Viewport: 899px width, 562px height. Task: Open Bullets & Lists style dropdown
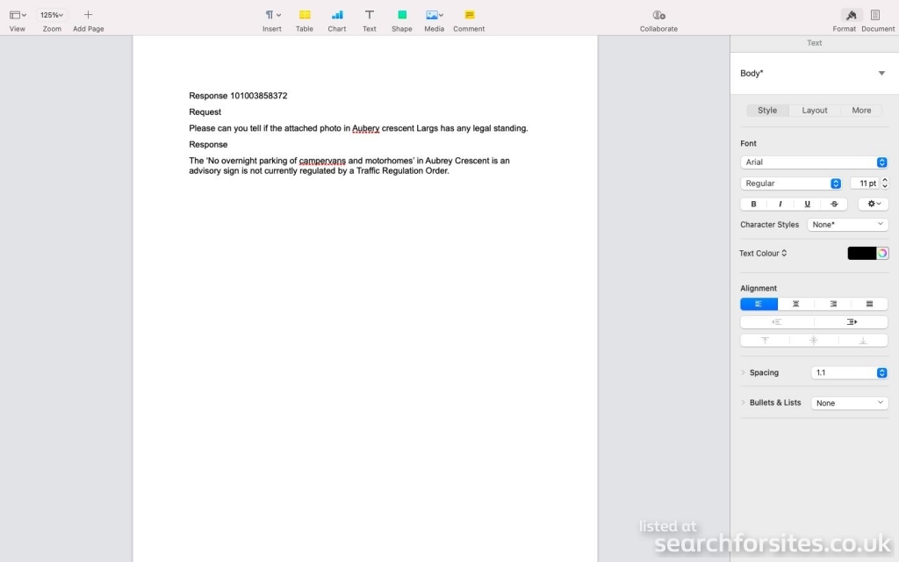coord(849,403)
